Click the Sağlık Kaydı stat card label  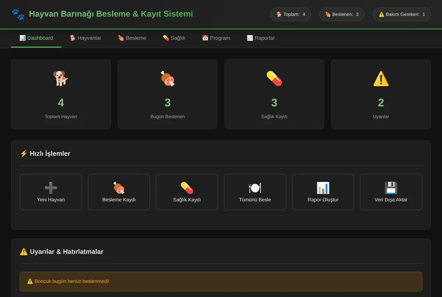274,116
